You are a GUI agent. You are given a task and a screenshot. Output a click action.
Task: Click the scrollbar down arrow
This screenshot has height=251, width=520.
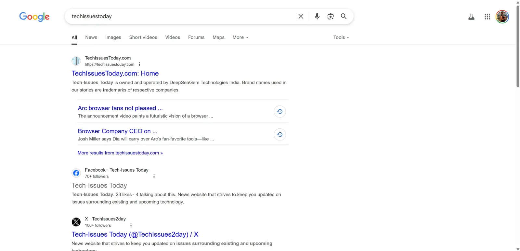point(518,249)
